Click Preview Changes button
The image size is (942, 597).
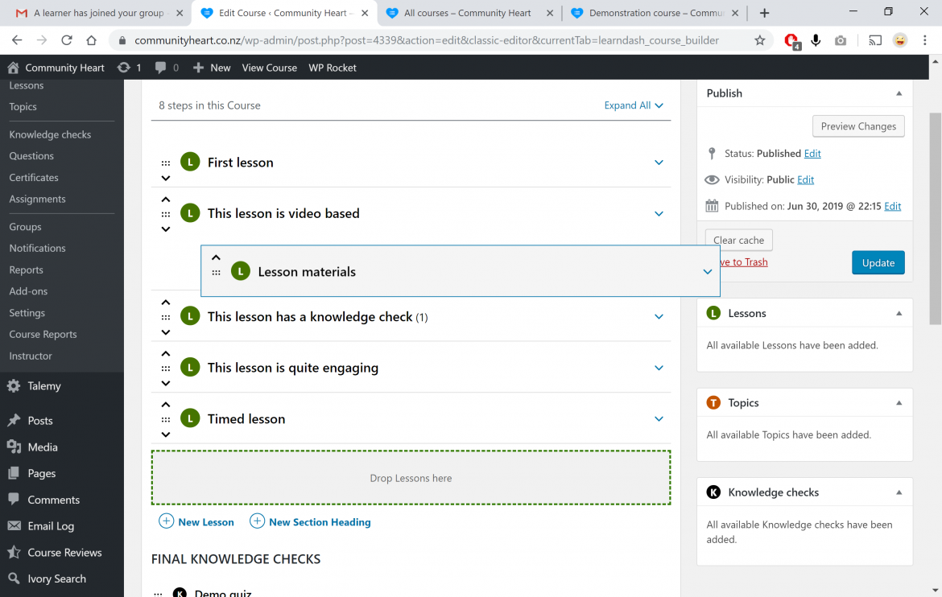click(x=858, y=126)
